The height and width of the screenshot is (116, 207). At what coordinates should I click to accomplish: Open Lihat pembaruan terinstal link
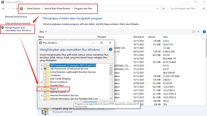point(18,23)
